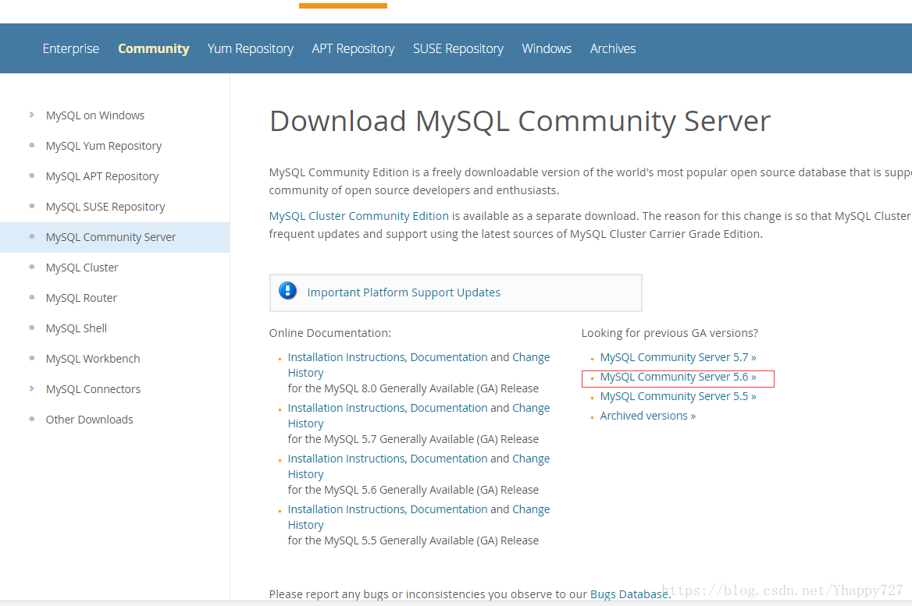The width and height of the screenshot is (912, 606).
Task: Open MySQL Community Server 5.5 link
Action: click(679, 396)
